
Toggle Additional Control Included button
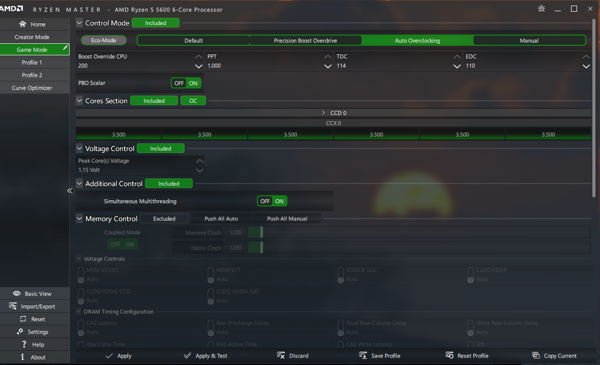tap(169, 184)
